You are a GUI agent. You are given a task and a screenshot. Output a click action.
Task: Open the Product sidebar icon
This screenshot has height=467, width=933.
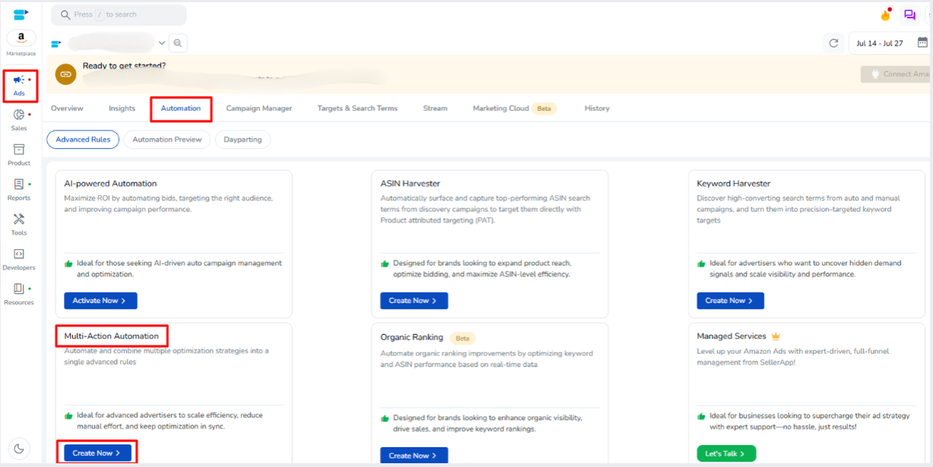point(19,154)
